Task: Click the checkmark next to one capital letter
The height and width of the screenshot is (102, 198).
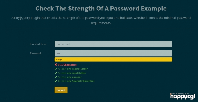Action: tap(56, 69)
